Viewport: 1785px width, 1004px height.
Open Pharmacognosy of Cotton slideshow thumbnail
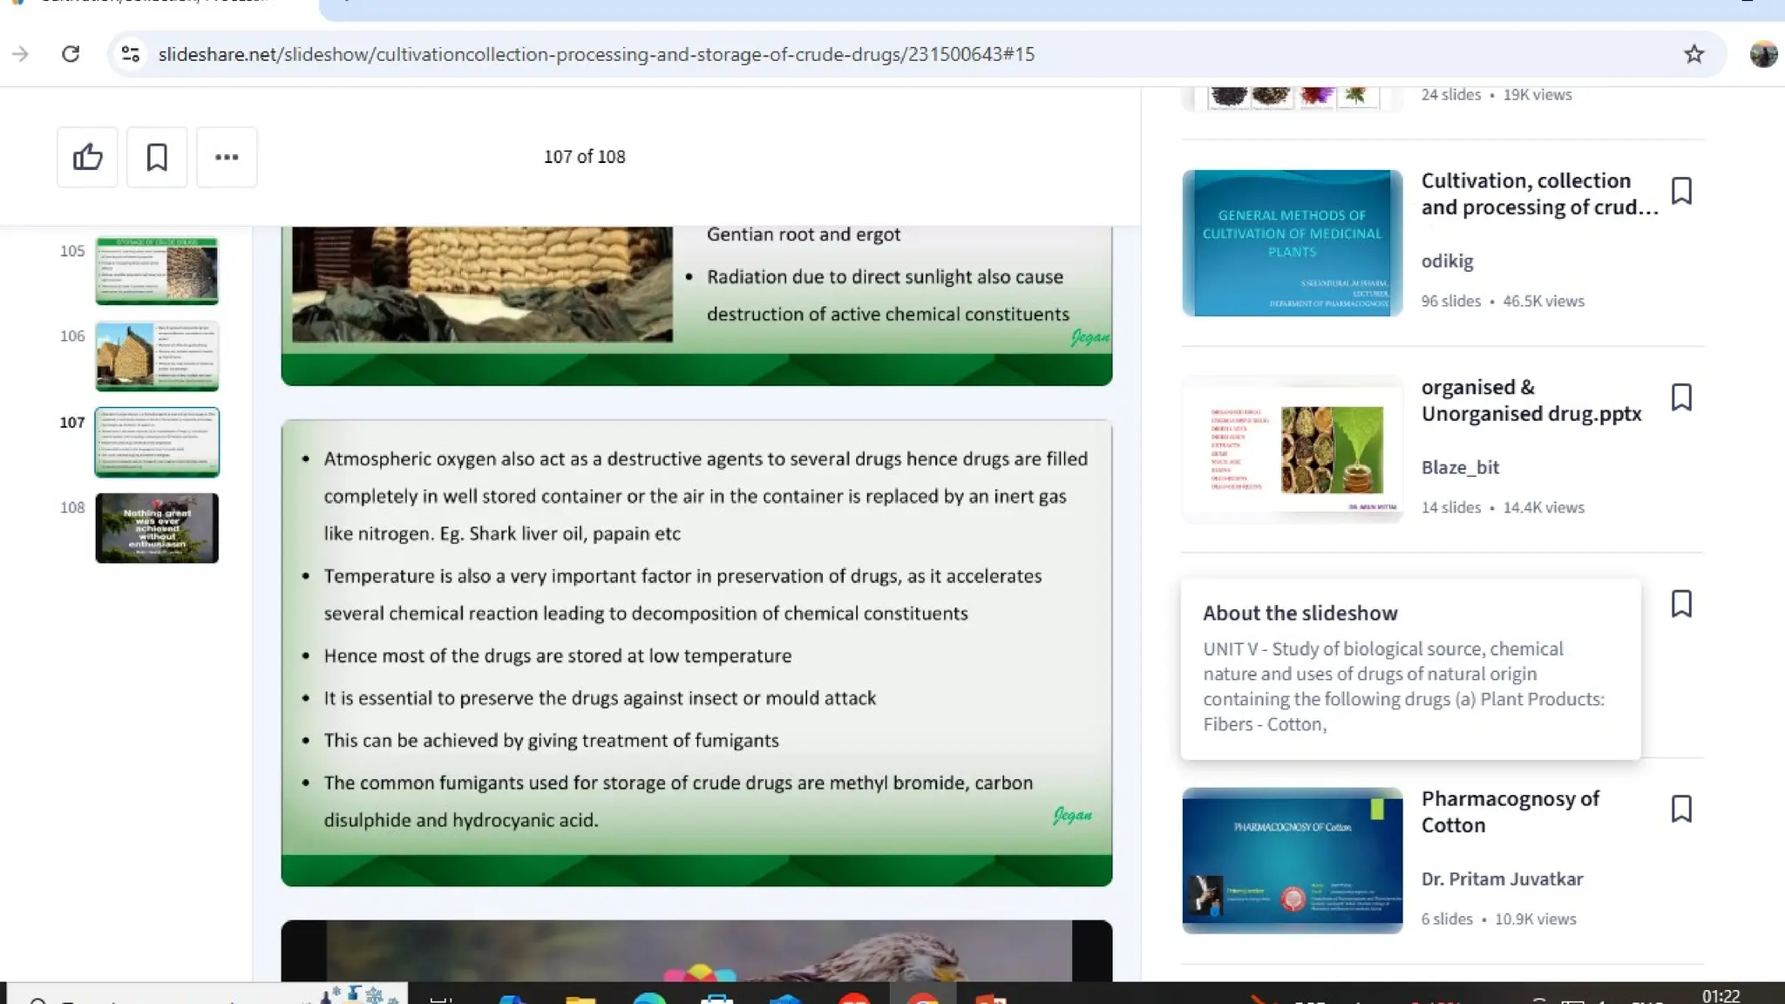[1292, 860]
